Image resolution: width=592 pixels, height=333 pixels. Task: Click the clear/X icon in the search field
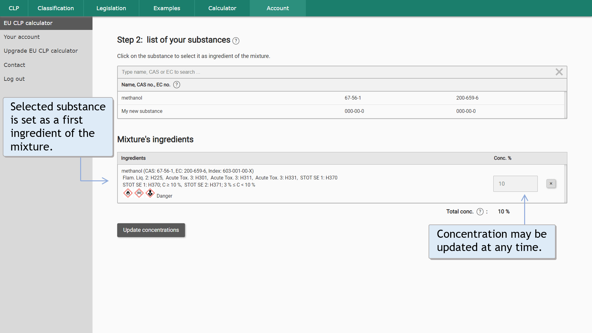pyautogui.click(x=559, y=72)
